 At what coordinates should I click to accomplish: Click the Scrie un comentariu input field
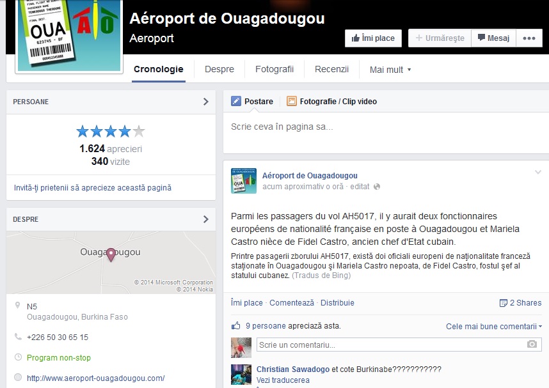click(x=390, y=345)
